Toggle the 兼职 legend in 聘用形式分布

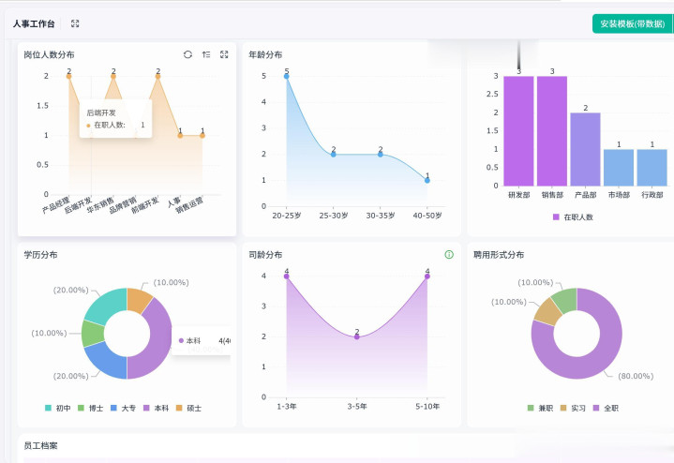click(x=540, y=408)
